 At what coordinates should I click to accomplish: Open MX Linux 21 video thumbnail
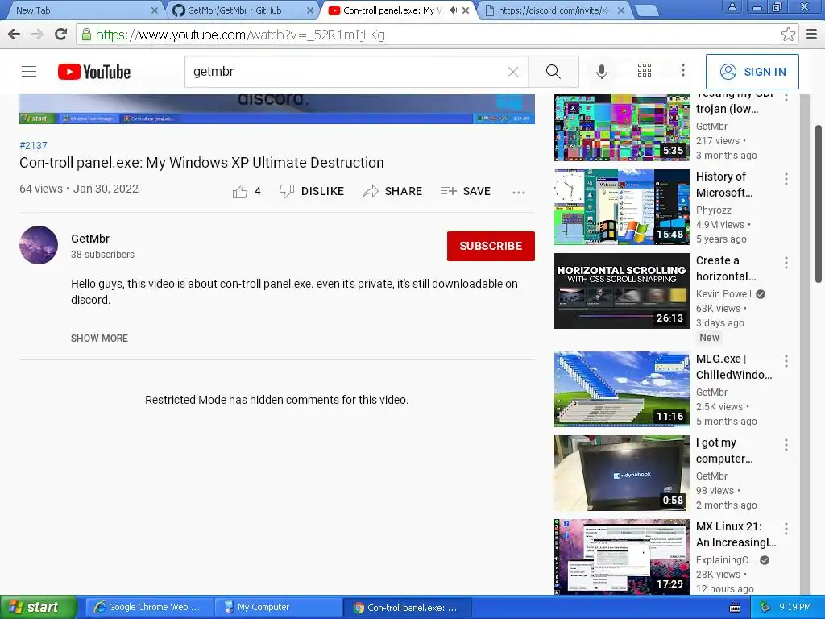click(622, 557)
